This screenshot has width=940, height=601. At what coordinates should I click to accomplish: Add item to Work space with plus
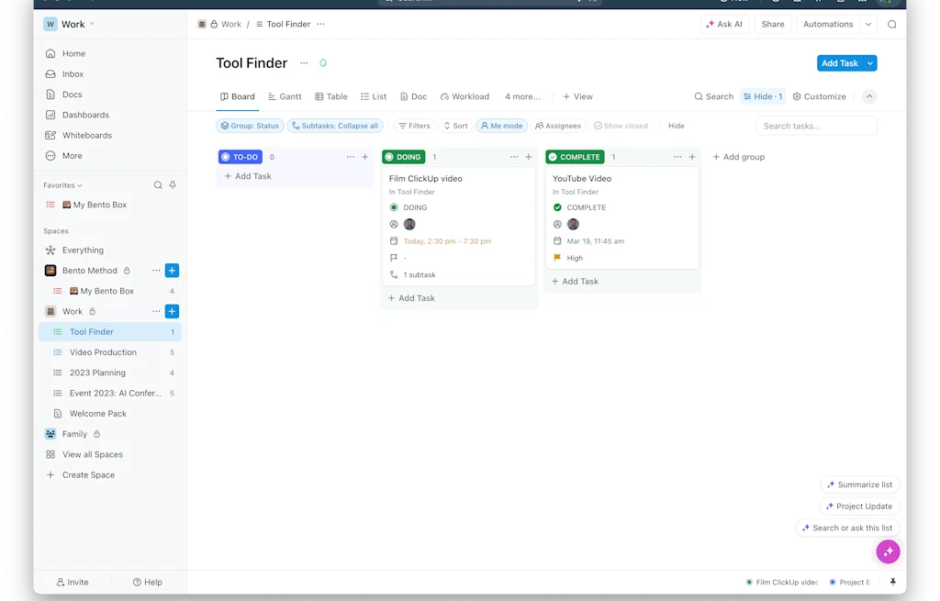[172, 311]
